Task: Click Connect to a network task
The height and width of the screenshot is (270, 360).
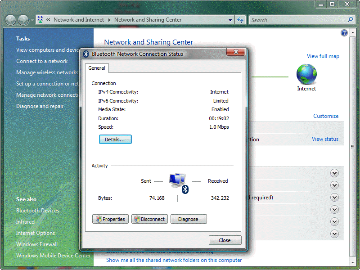Action: (42, 61)
